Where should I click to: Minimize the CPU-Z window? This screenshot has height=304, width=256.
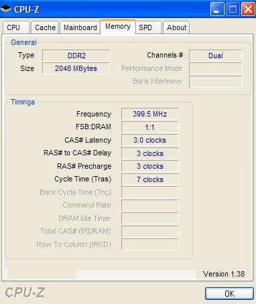pos(217,9)
